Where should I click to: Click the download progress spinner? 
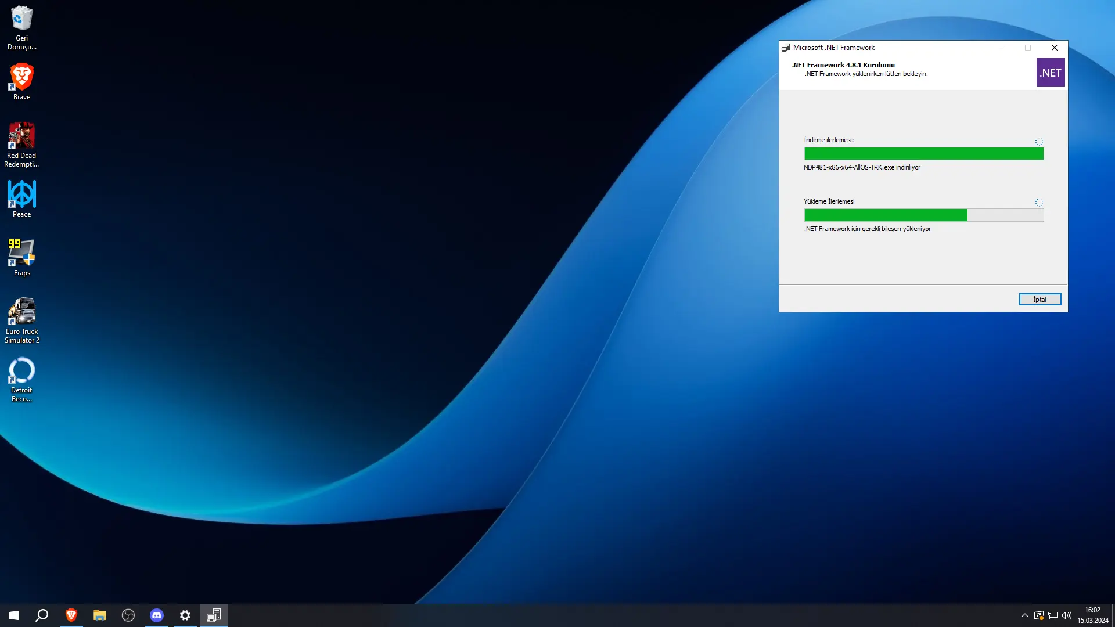(1039, 142)
